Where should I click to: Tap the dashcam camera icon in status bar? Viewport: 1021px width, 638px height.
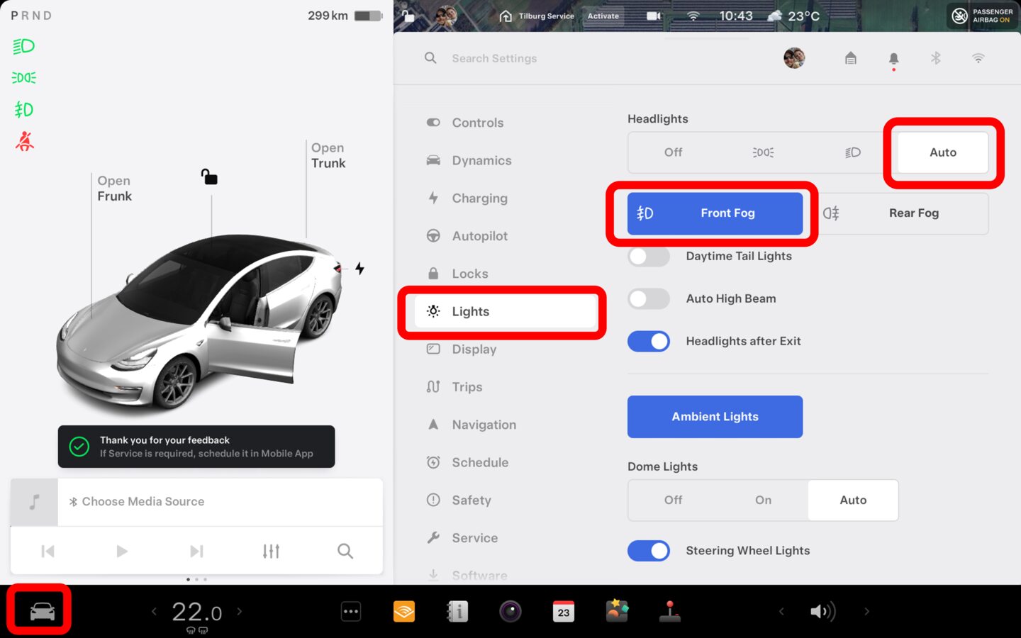pos(654,16)
